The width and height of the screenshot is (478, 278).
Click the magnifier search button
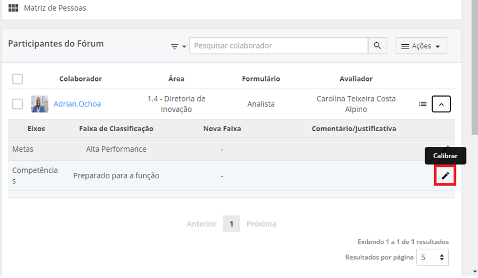pyautogui.click(x=377, y=46)
